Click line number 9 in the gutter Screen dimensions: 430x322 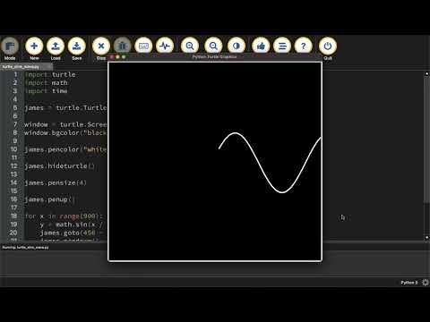pyautogui.click(x=15, y=141)
